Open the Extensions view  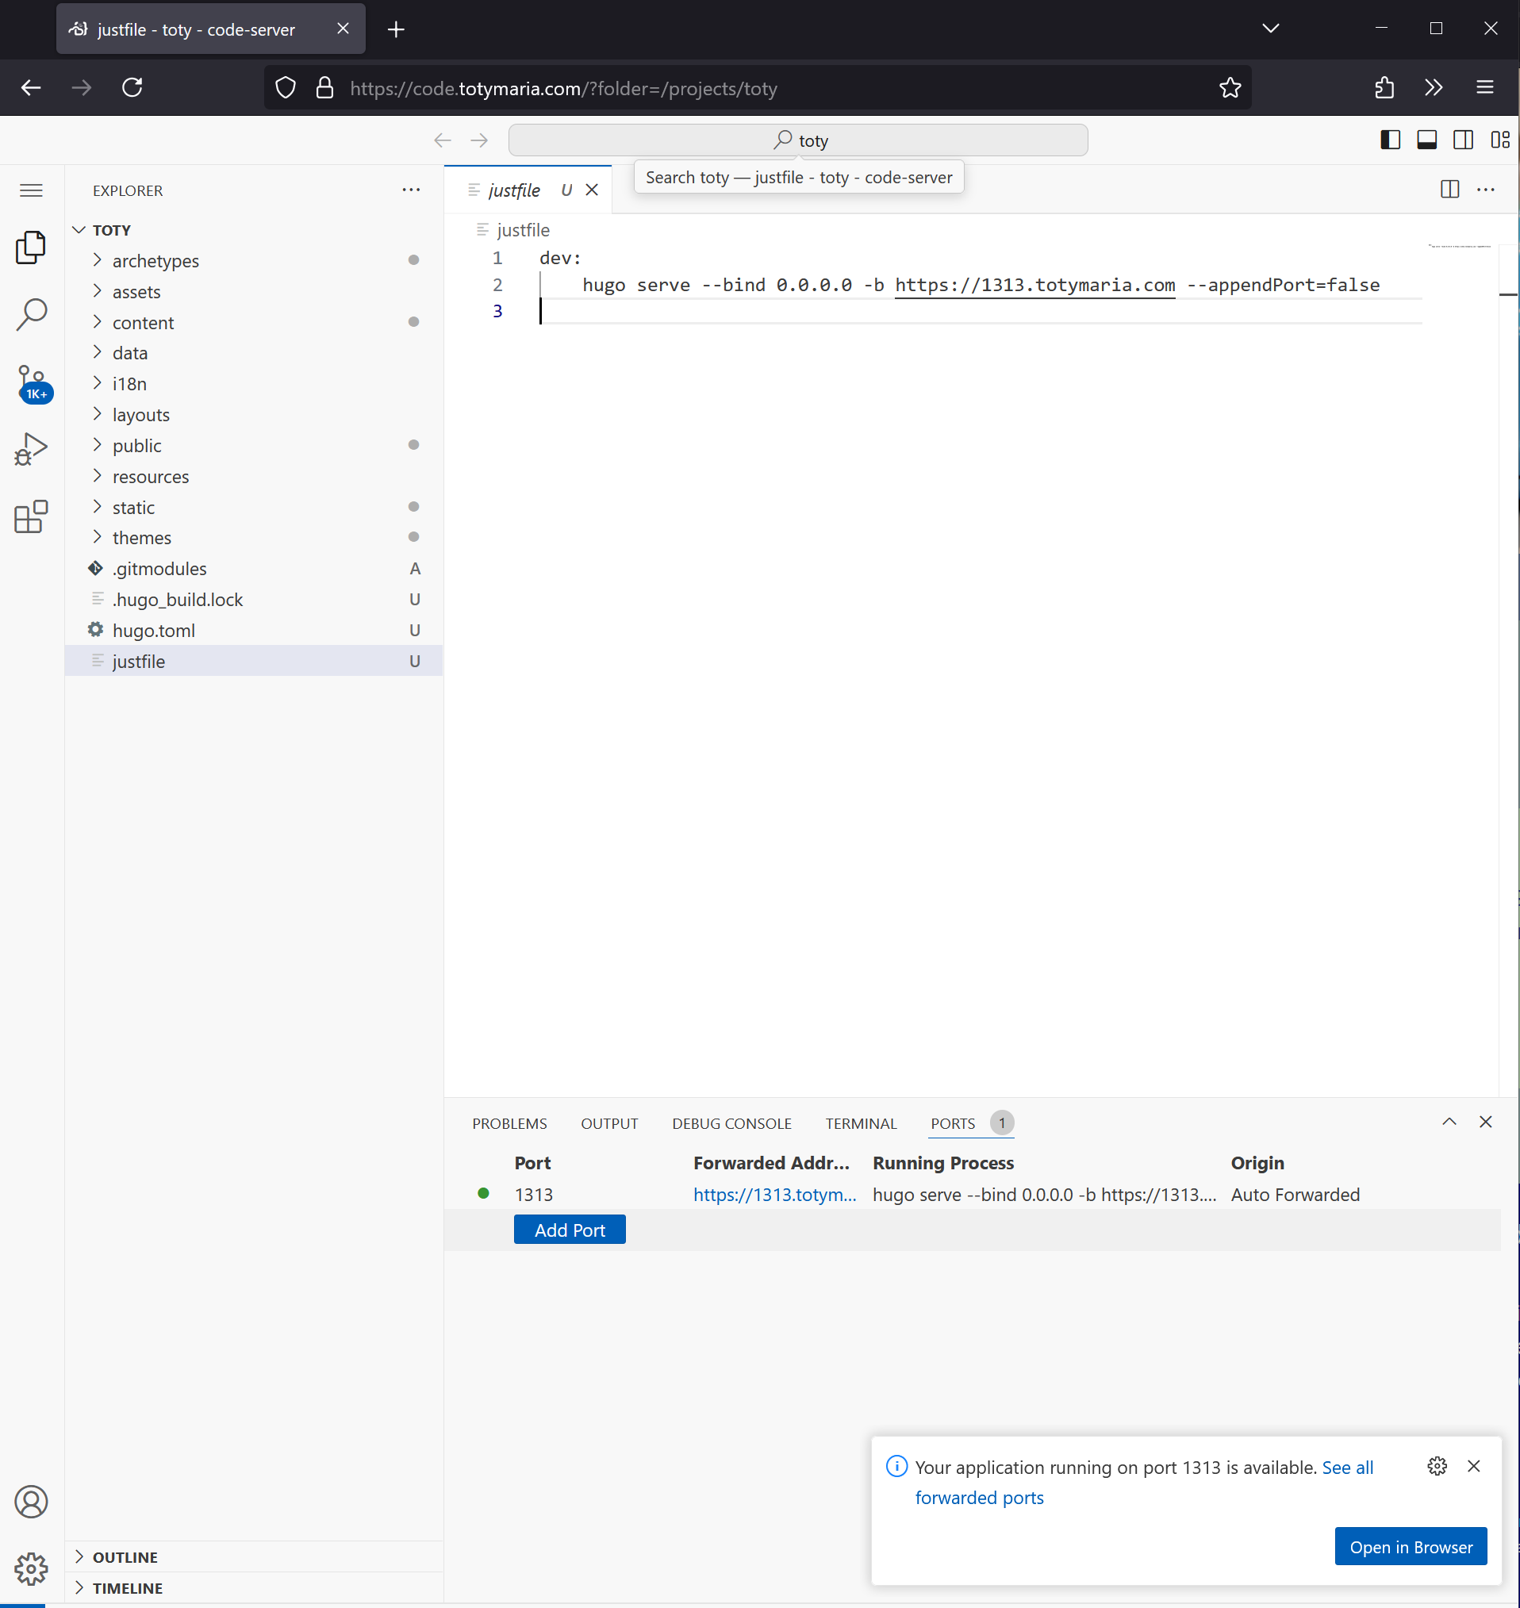click(31, 516)
